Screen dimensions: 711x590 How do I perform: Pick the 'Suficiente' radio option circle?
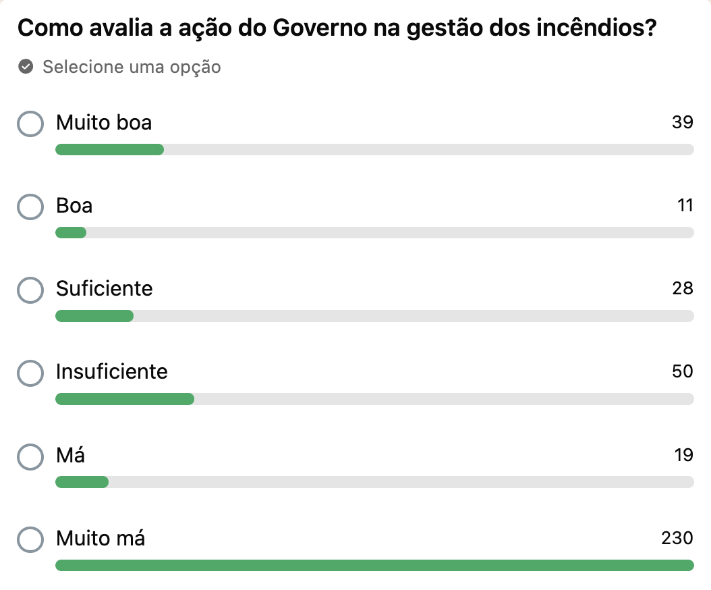coord(30,290)
